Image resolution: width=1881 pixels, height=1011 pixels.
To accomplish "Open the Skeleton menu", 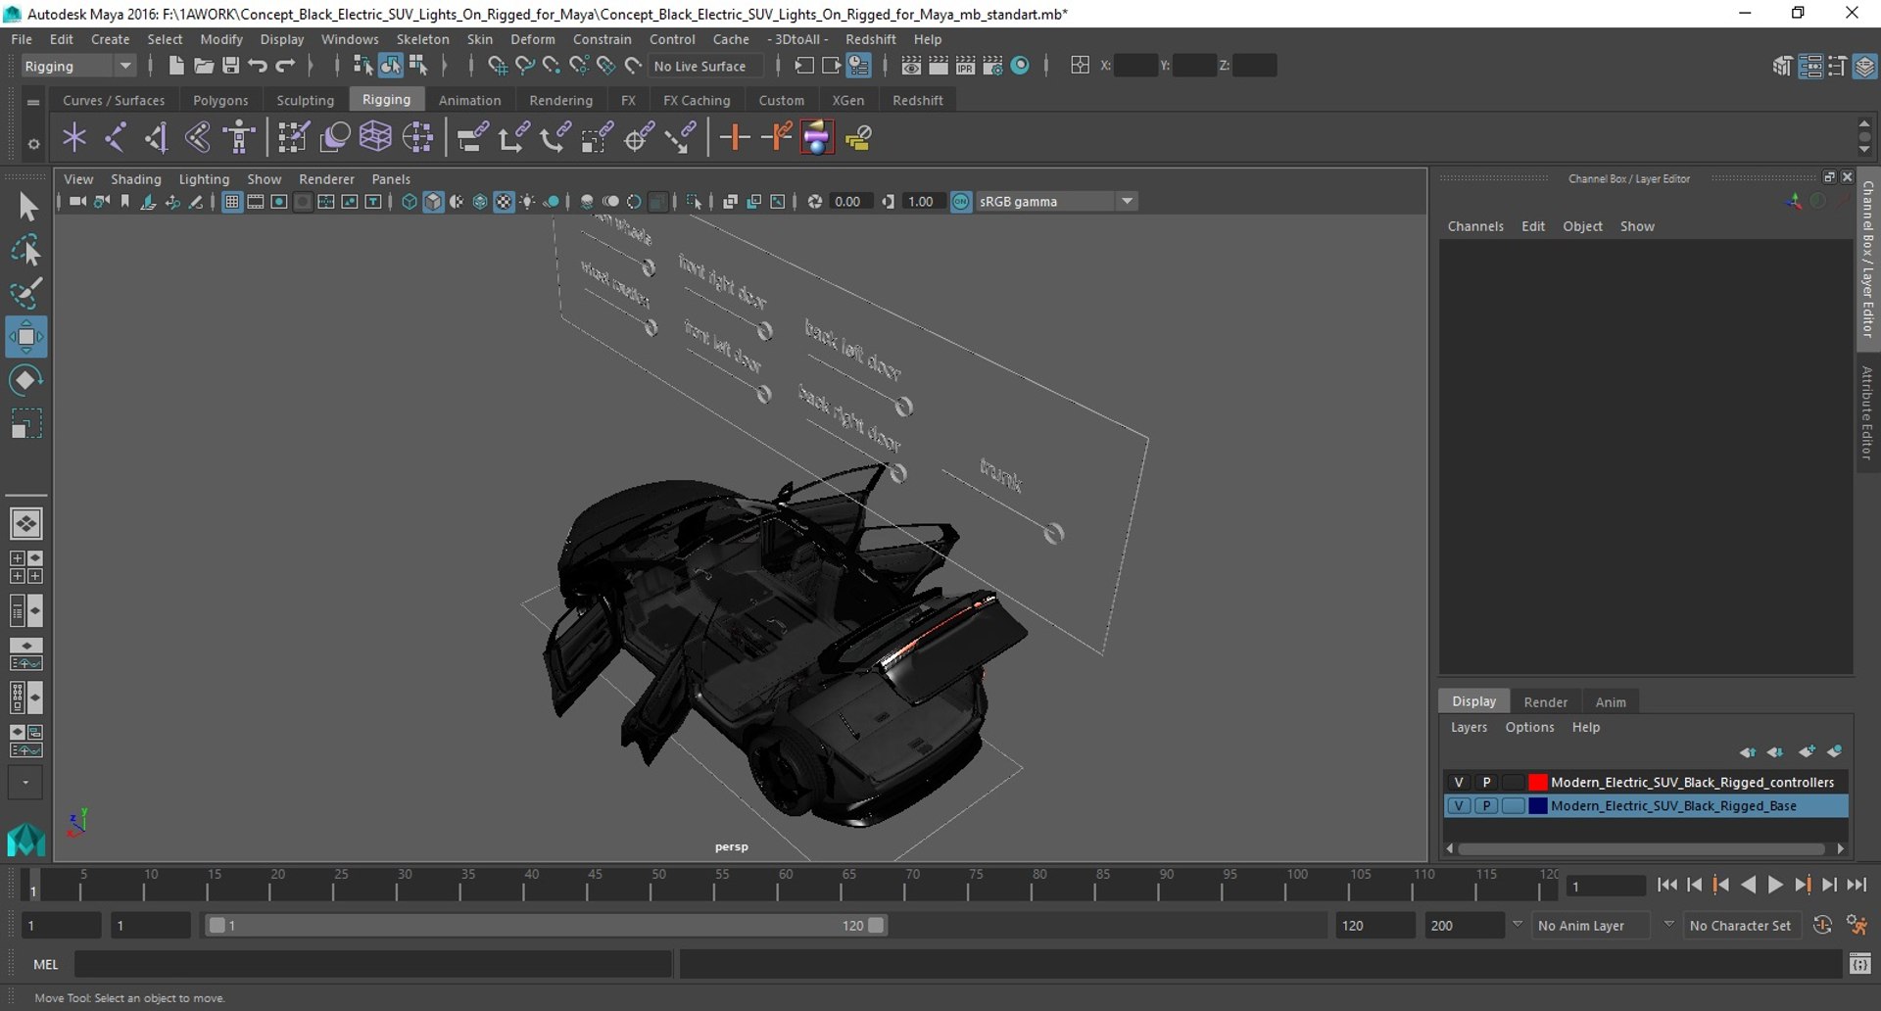I will (x=422, y=39).
